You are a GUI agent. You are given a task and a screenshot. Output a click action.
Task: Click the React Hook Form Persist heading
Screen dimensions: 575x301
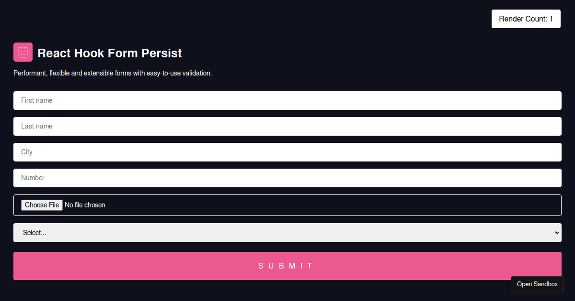110,53
